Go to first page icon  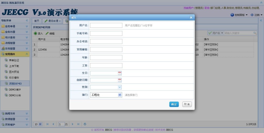coord(47,124)
